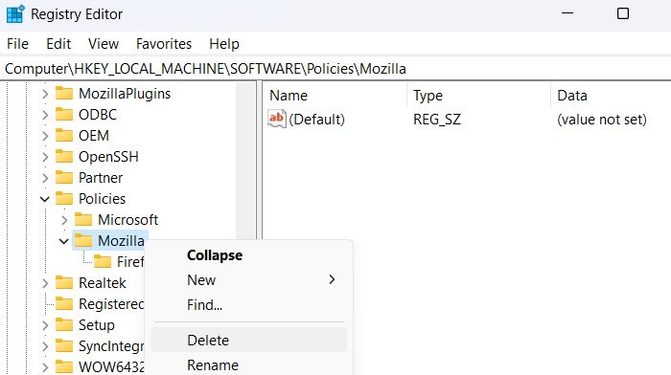Expand the SyncIntegration key
Screen dimensions: 671x375
(x=45, y=346)
